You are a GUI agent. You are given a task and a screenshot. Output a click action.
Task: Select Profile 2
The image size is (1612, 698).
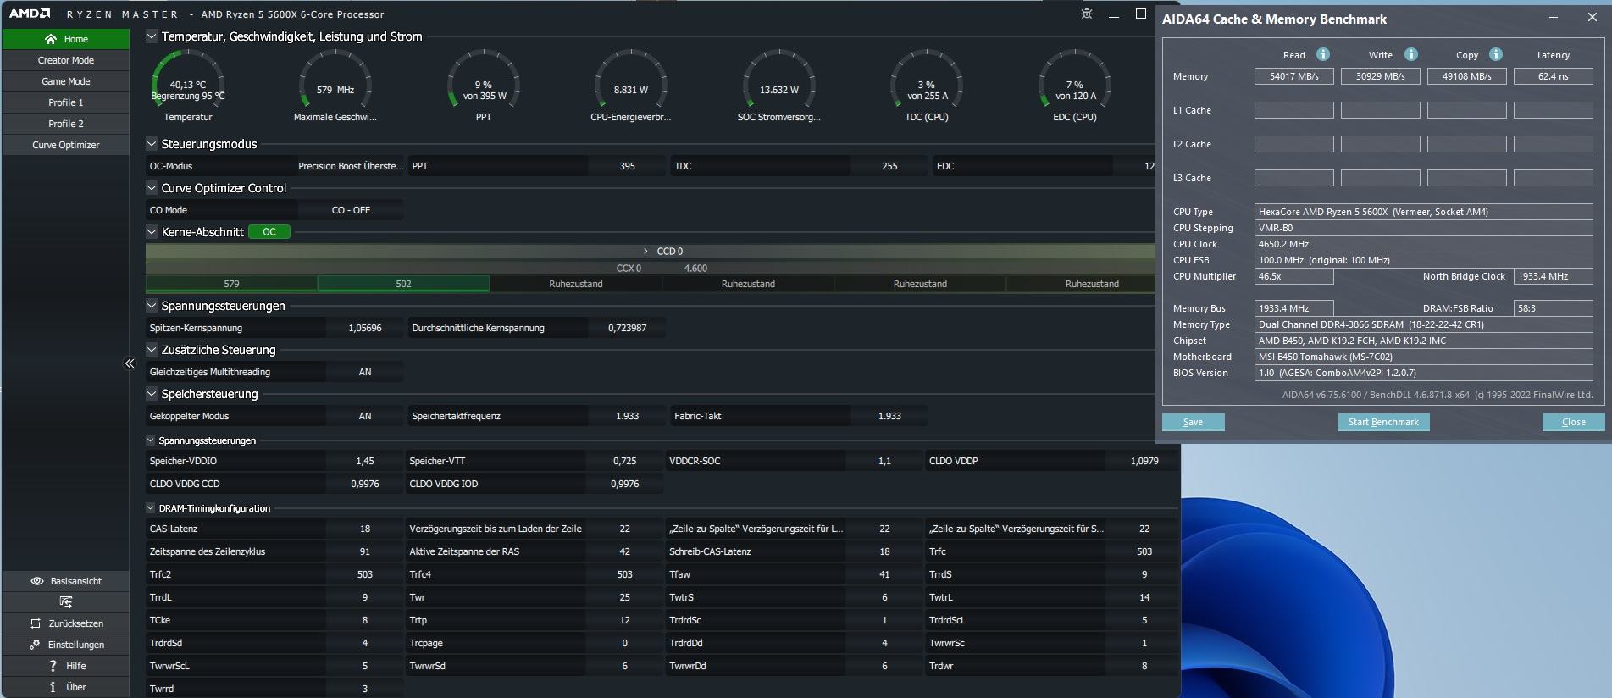(x=65, y=124)
